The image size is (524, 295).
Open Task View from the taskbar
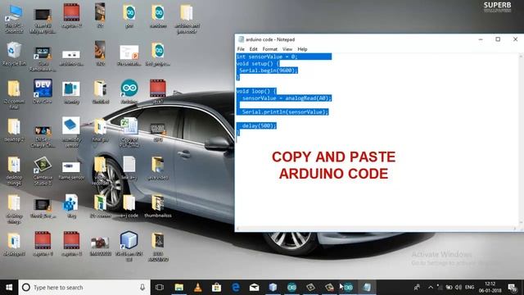160,288
